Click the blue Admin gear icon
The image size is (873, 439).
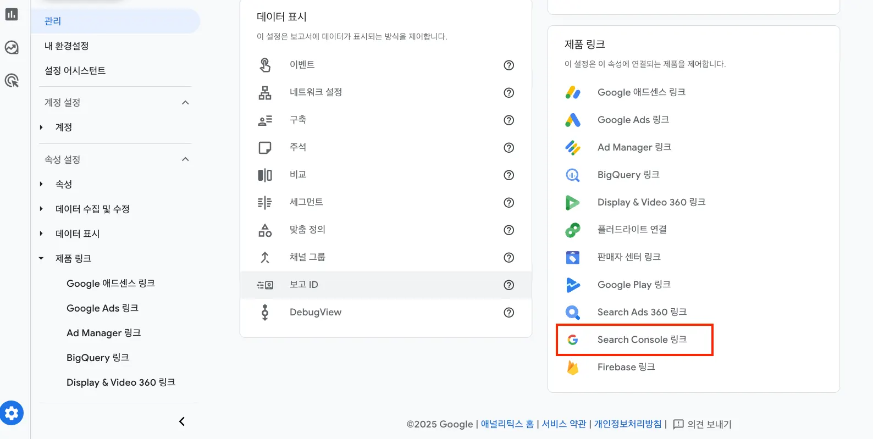click(x=12, y=413)
